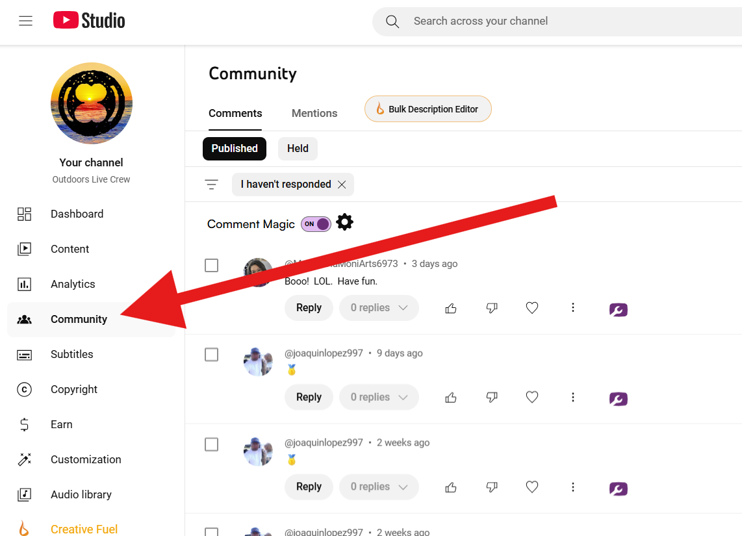Image resolution: width=742 pixels, height=536 pixels.
Task: Open Comment Magic settings gear
Action: click(344, 222)
